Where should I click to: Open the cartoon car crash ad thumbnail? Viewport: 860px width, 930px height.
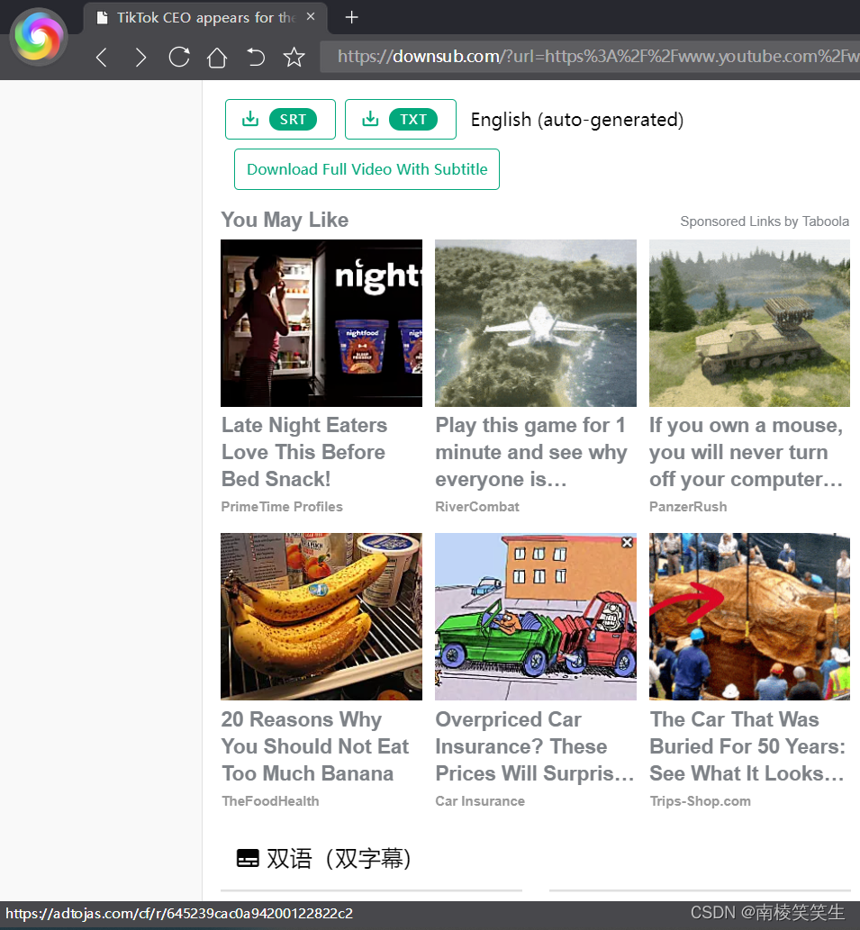(x=536, y=617)
